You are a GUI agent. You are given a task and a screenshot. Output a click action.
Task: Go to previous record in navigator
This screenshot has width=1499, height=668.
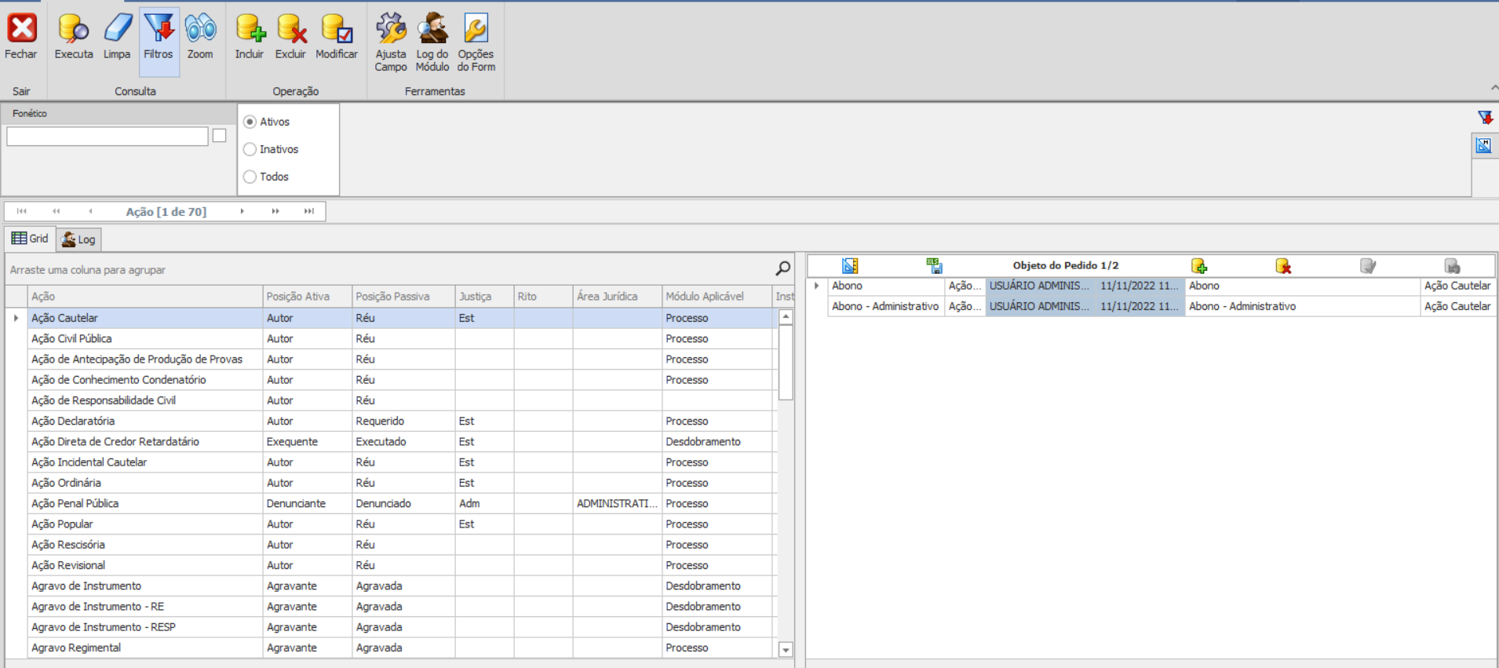coord(90,211)
